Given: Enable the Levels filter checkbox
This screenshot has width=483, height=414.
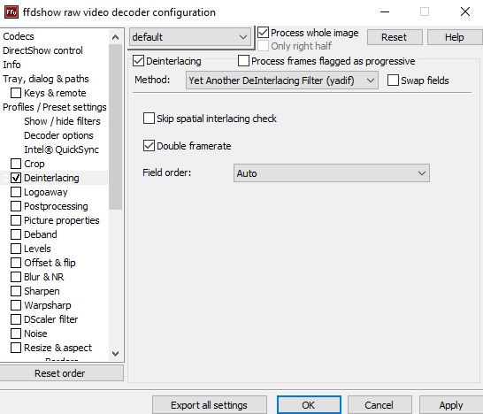Looking at the screenshot, I should (x=16, y=249).
